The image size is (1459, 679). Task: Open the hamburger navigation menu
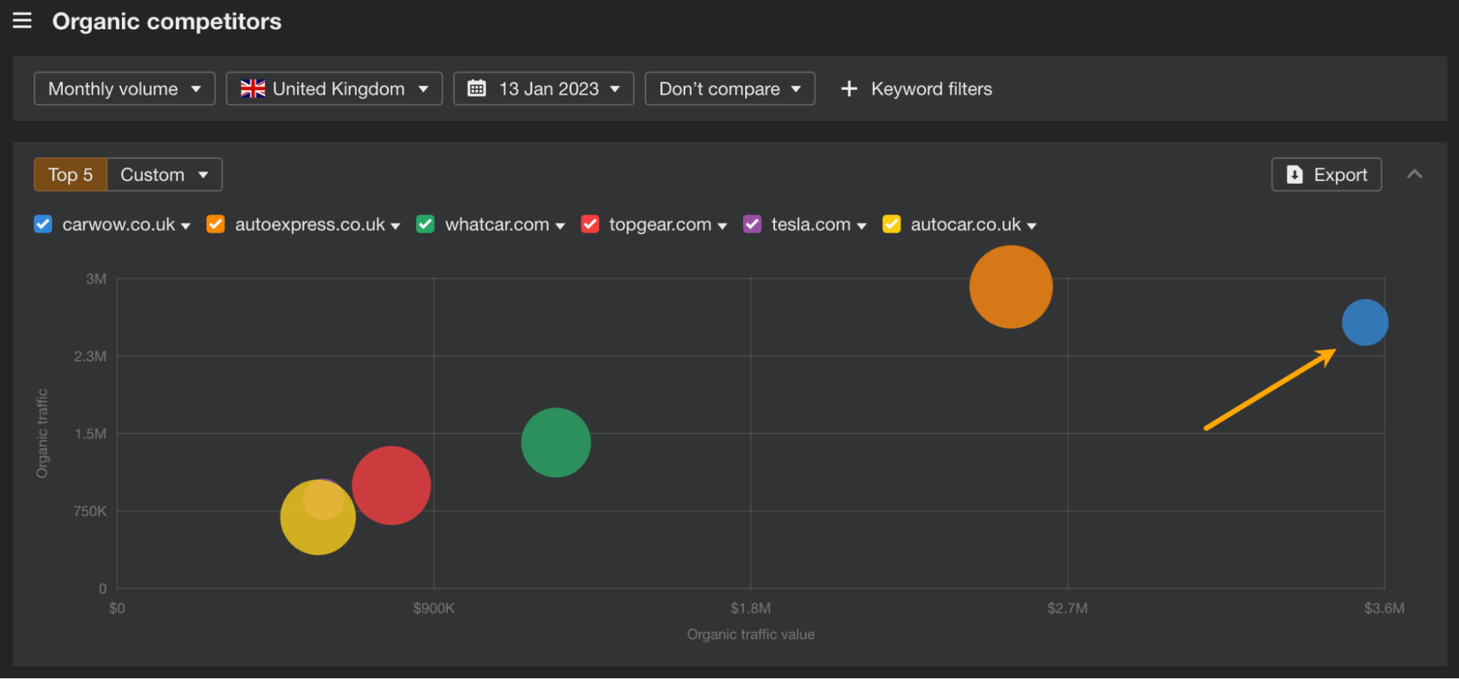click(x=22, y=20)
